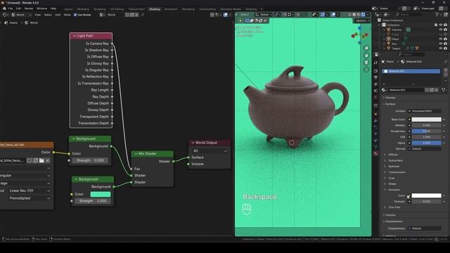This screenshot has width=450, height=253.
Task: Click the outliner filter funnel icon
Action: pyautogui.click(x=437, y=14)
